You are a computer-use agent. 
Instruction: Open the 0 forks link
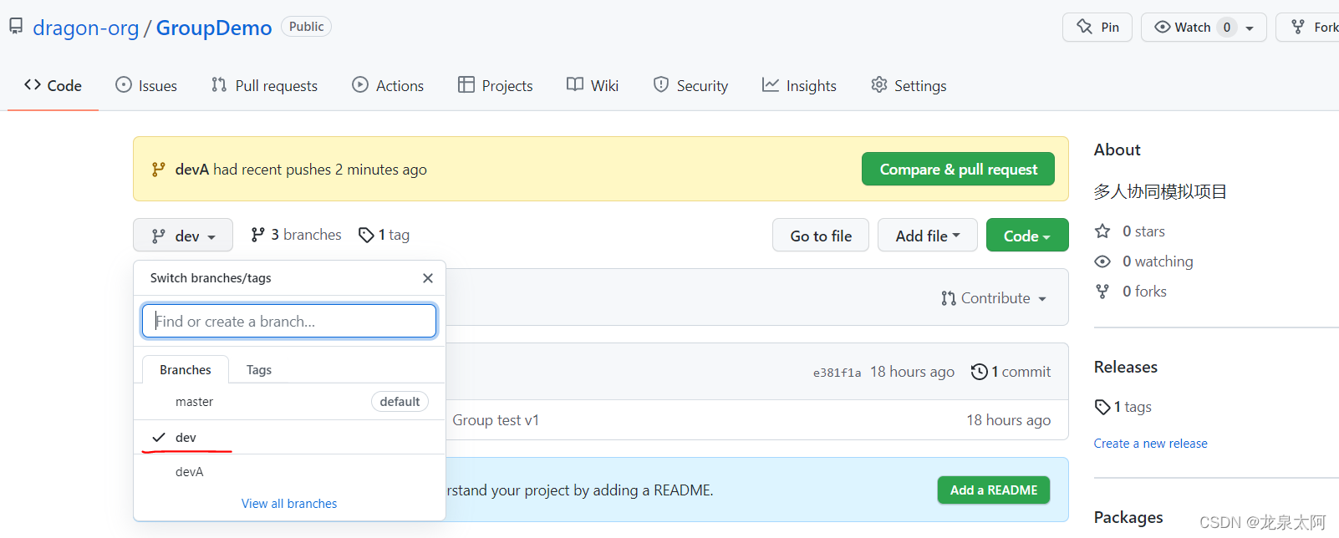click(1131, 292)
